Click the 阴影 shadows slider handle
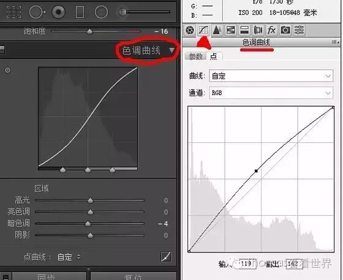The height and width of the screenshot is (280, 343). 90,235
